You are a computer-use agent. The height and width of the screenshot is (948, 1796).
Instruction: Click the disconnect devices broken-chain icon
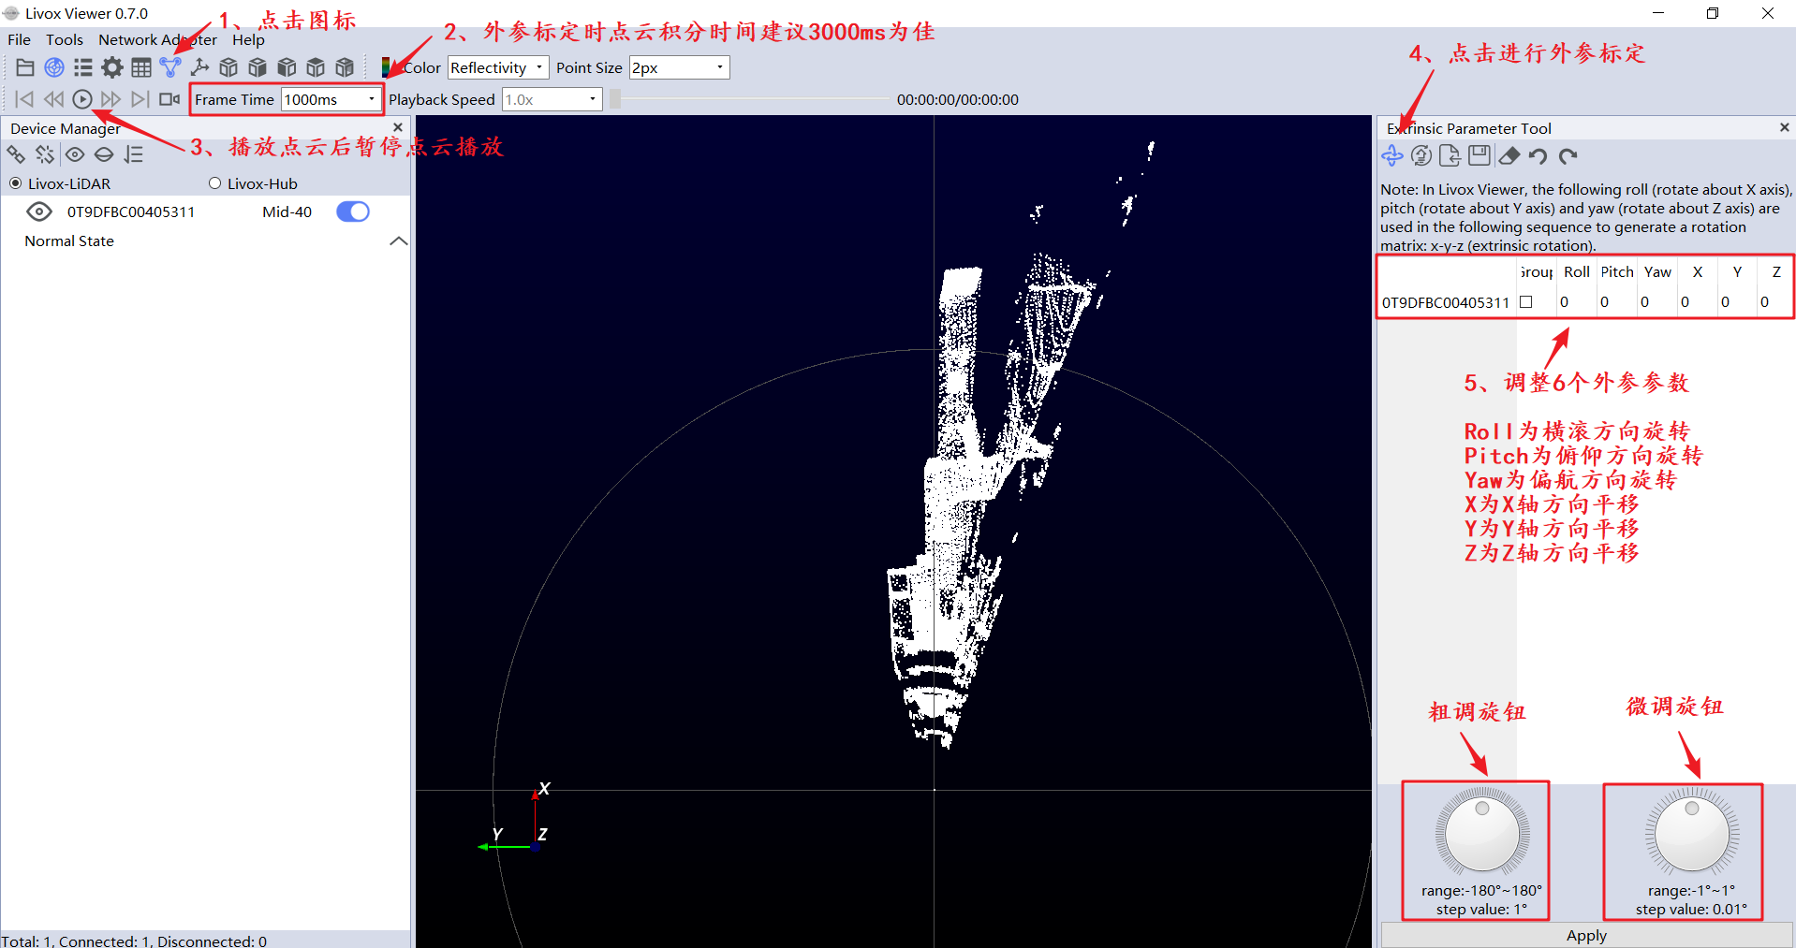(x=45, y=154)
